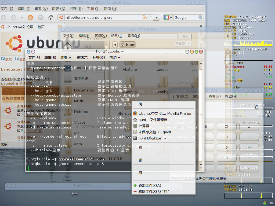Switch to 计算器 window entry
Screen dimensions: 275x206
164,126
